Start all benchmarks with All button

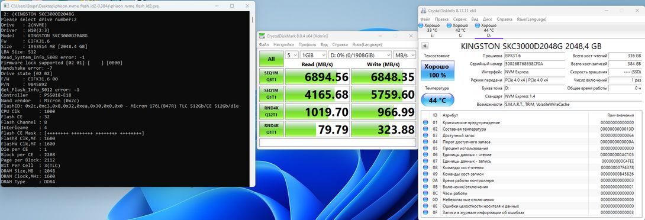(271, 59)
